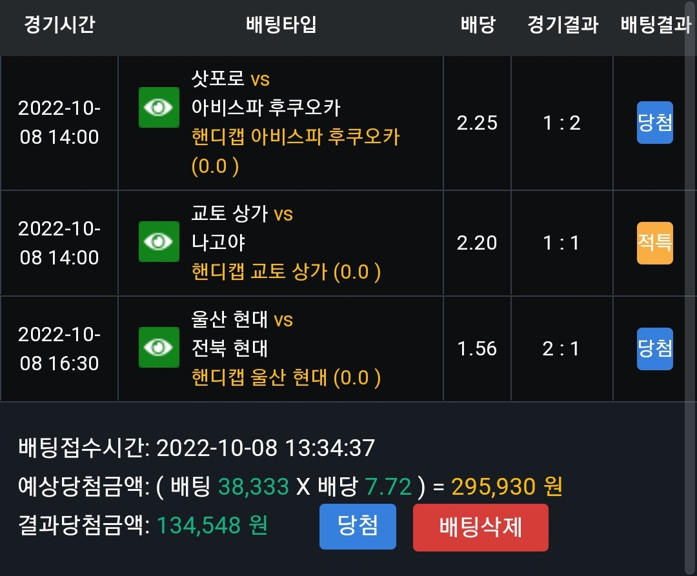Viewport: 697px width, 576px height.
Task: Click the 134,548 원 result payout amount
Action: 212,526
